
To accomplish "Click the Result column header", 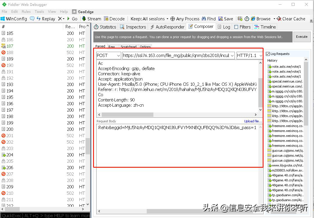I will tap(70, 26).
